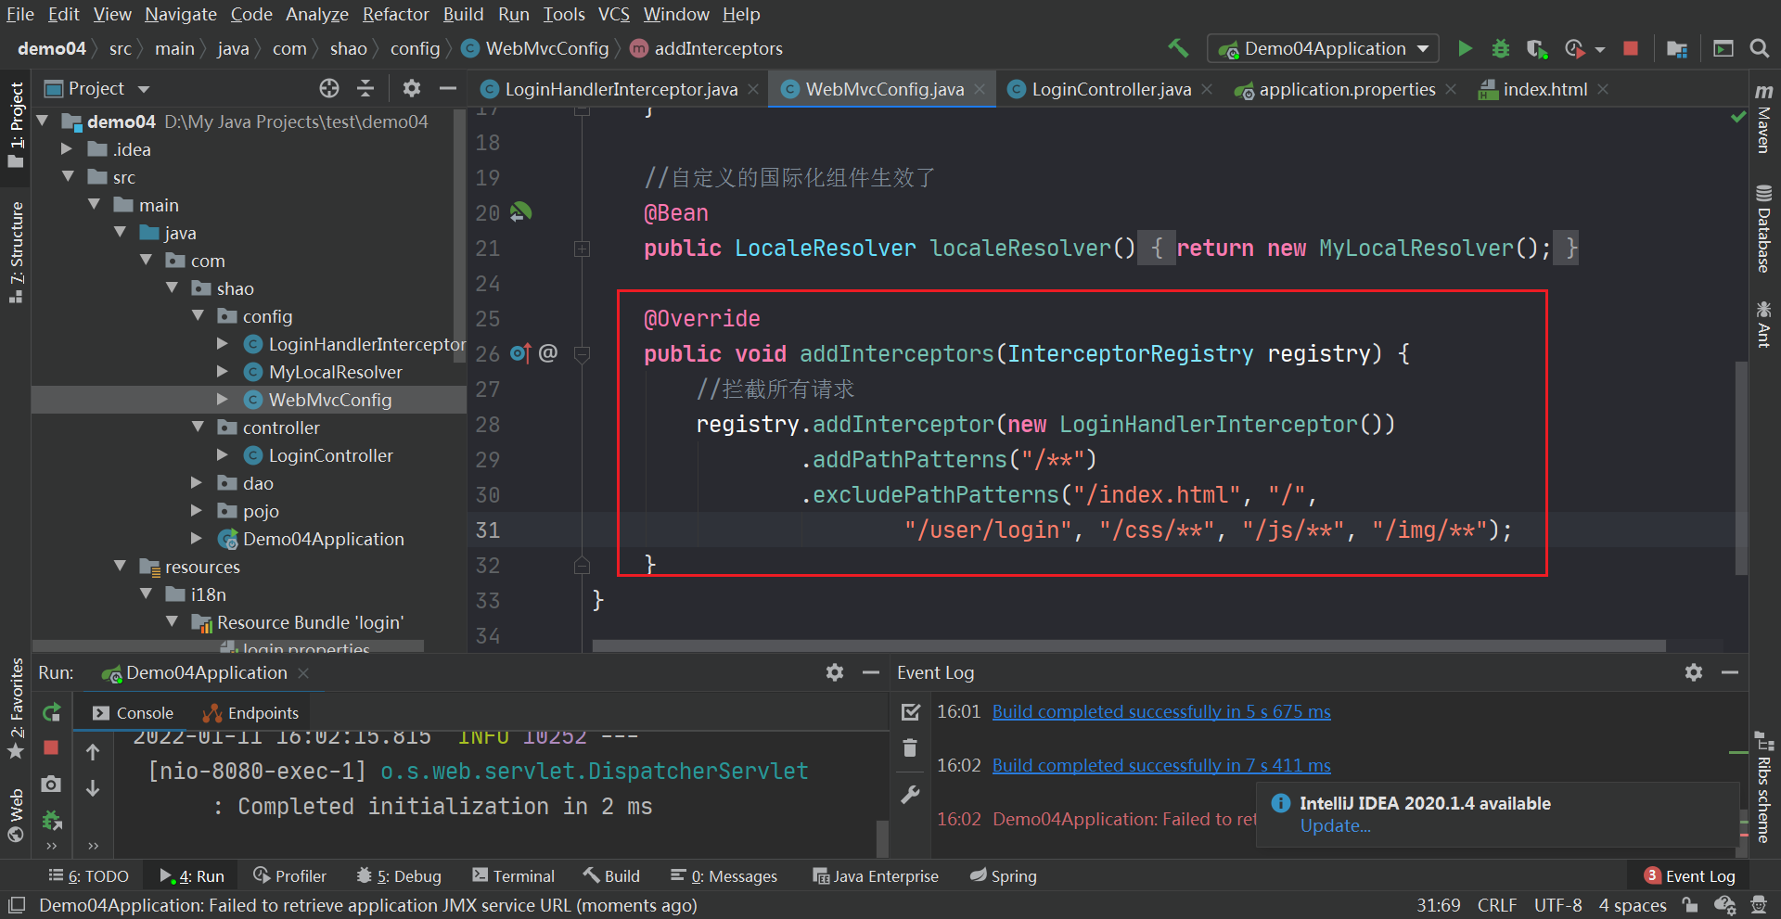Image resolution: width=1781 pixels, height=919 pixels.
Task: Click the Project tree horizontal scrollbar
Action: 228,645
